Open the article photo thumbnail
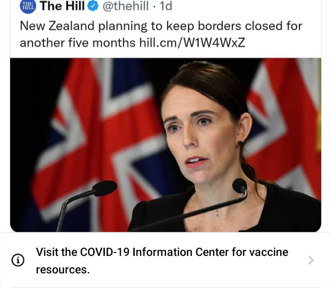The height and width of the screenshot is (288, 331). click(x=165, y=145)
